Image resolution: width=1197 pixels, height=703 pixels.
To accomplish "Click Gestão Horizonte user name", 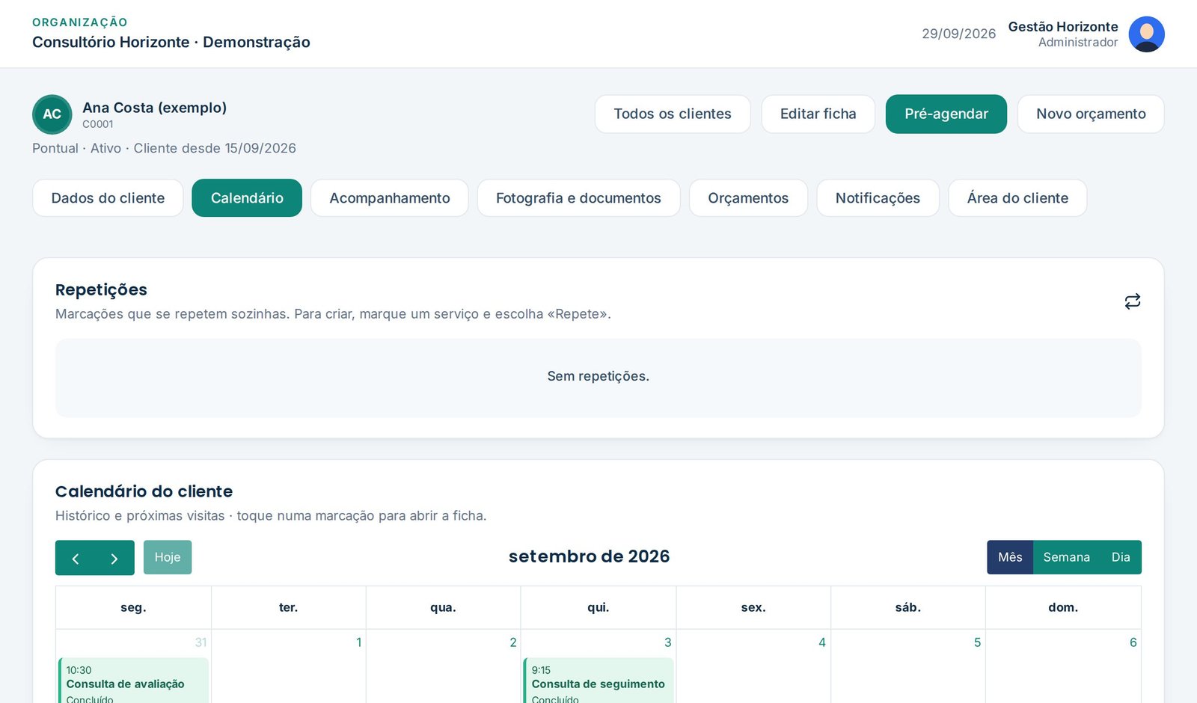I will pyautogui.click(x=1063, y=27).
